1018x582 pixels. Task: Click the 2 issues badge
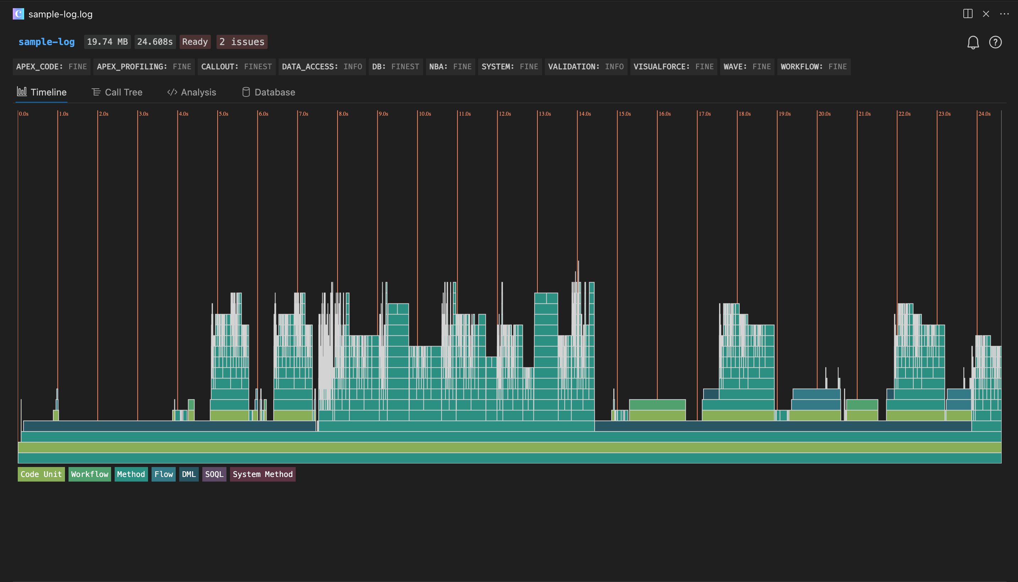(241, 42)
